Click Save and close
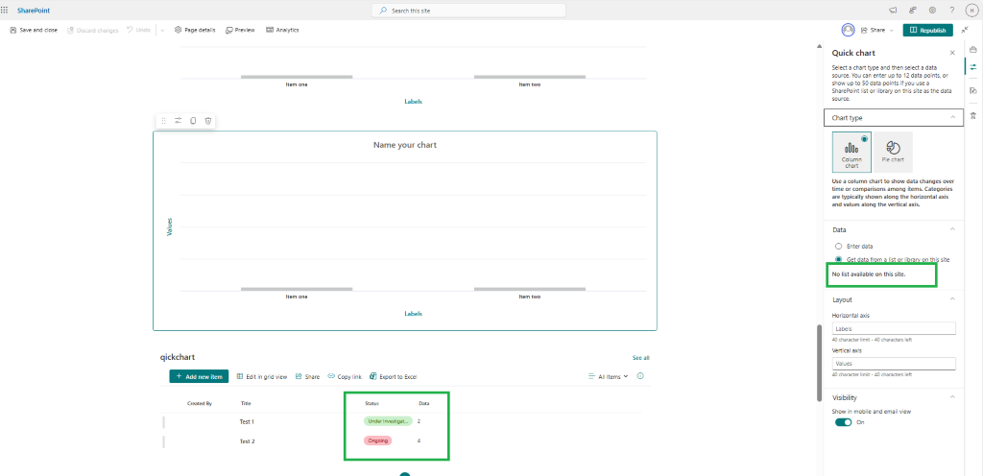 pos(34,30)
